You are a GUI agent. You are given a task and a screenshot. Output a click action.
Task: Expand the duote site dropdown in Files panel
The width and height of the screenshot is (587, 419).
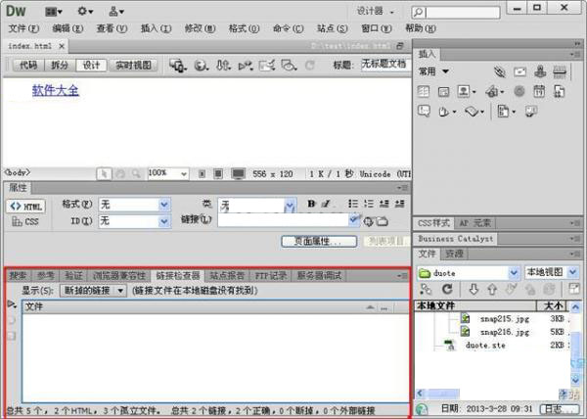515,272
